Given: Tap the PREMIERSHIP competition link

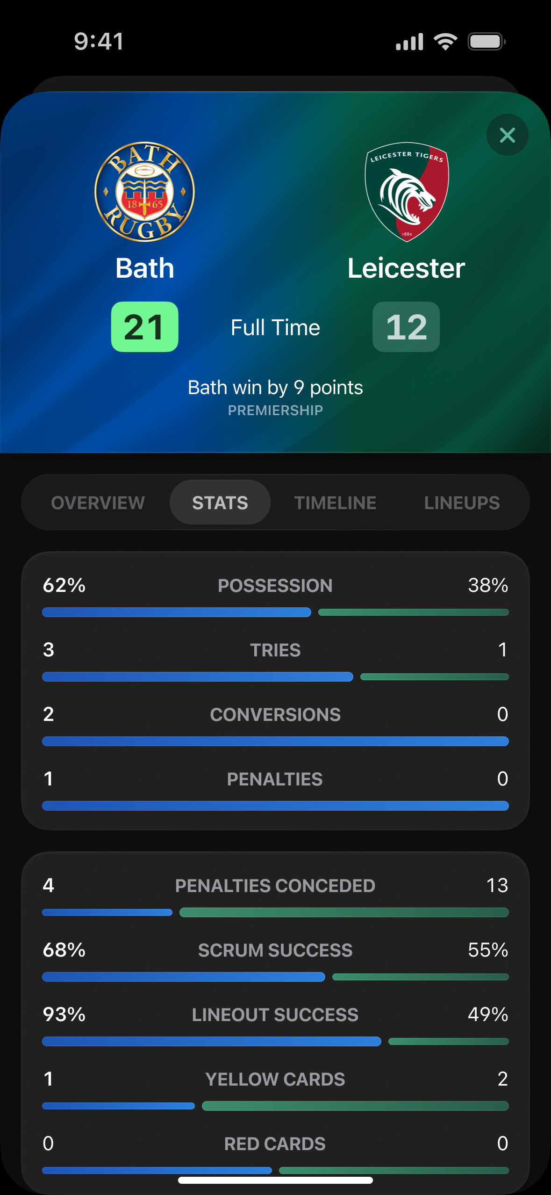Looking at the screenshot, I should tap(275, 410).
